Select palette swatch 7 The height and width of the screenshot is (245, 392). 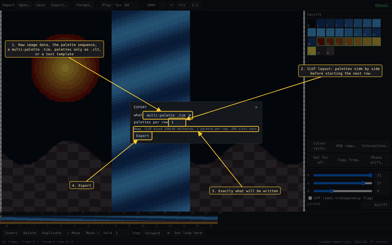click(x=376, y=23)
